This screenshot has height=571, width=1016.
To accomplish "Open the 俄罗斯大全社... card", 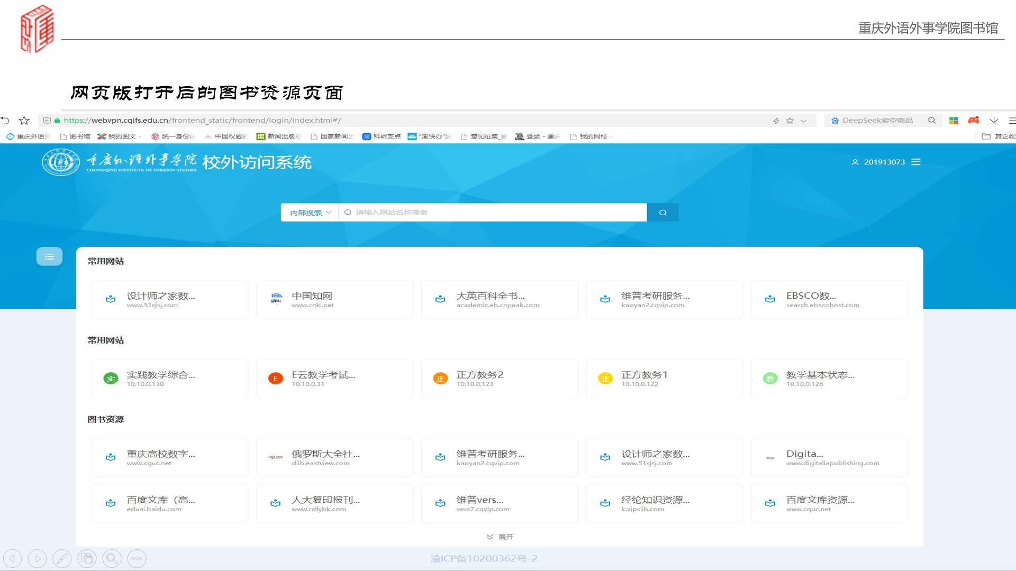I will click(x=334, y=457).
